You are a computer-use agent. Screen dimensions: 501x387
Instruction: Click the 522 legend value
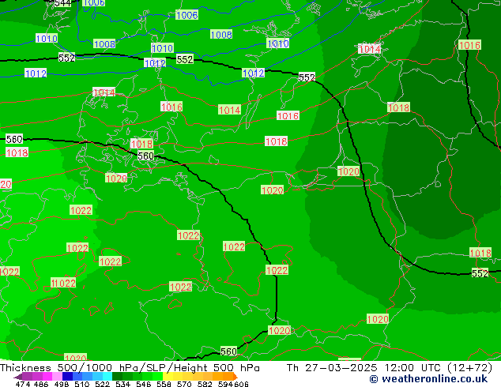point(103,384)
